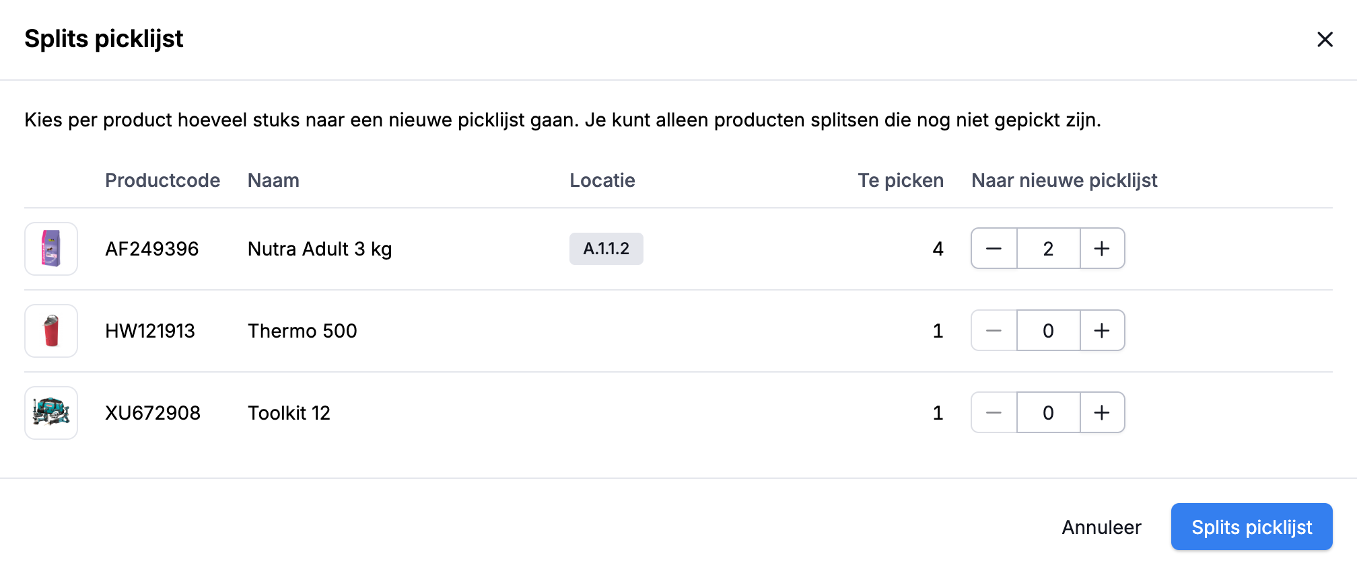1357x573 pixels.
Task: Open the Toolkit 12 product thumbnail
Action: click(x=51, y=413)
